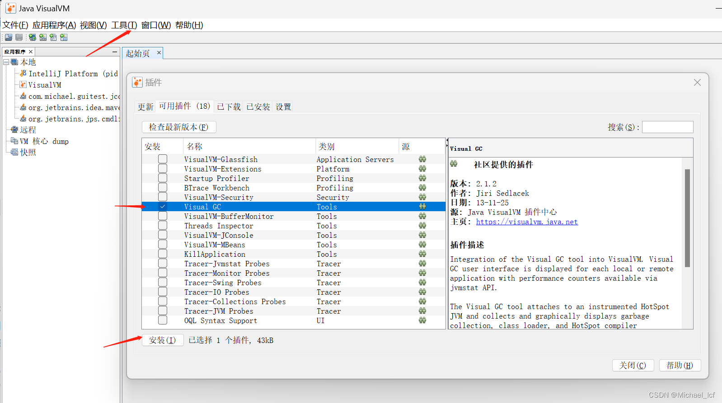Select the VisualVM-BufferMonitor row name
Viewport: 722px width, 403px height.
point(229,216)
